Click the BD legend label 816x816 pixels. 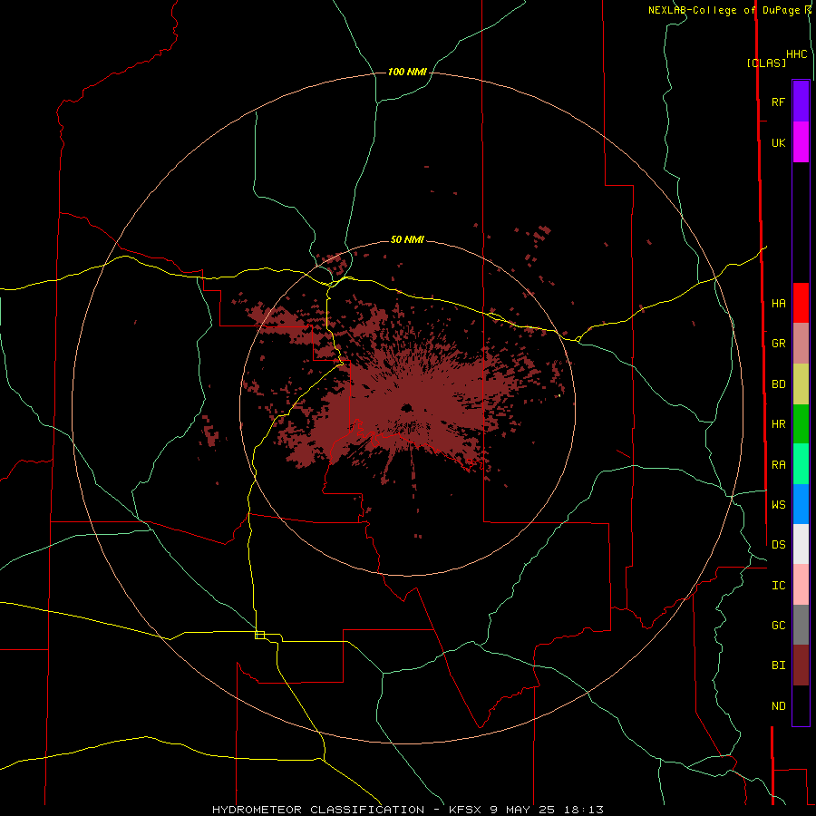[778, 384]
